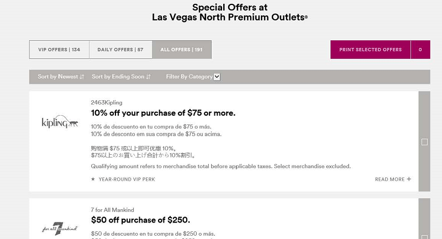Select the 7 for All Mankind offer checkbox
The image size is (442, 239).
coord(424,237)
